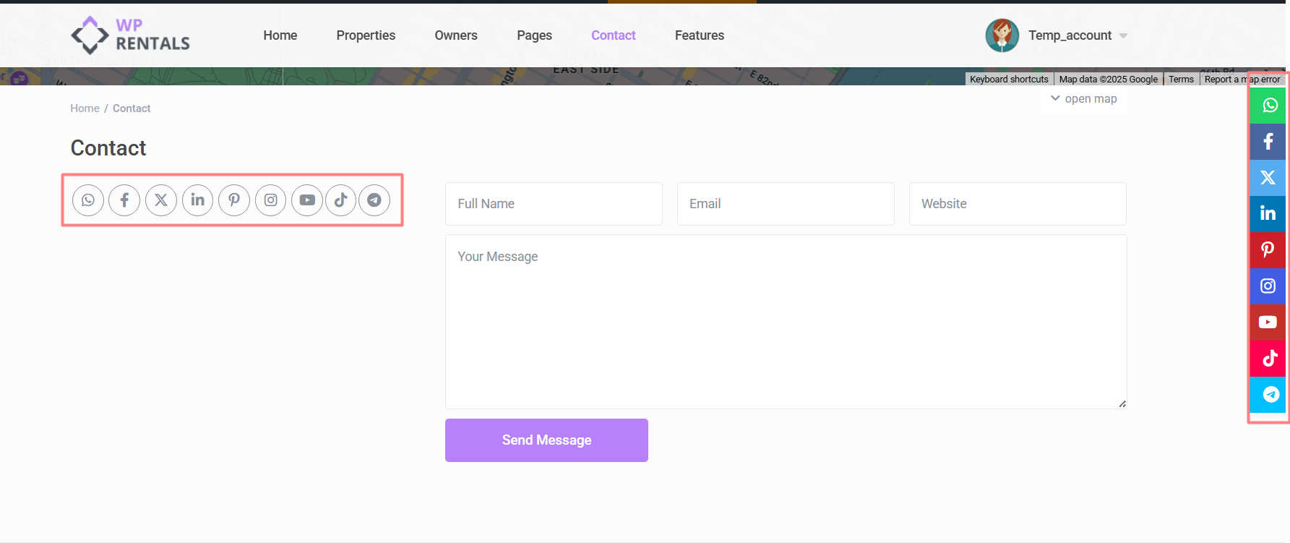This screenshot has width=1290, height=543.
Task: Click the circular Pinterest icon under Contact
Action: [x=234, y=200]
